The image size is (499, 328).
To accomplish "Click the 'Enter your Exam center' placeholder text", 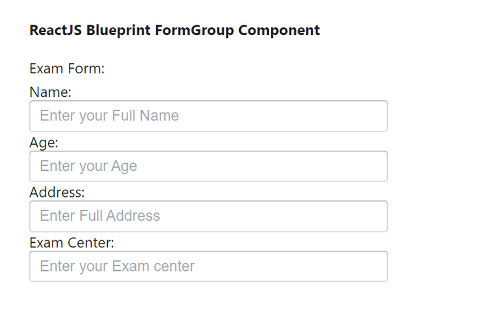I will tap(117, 266).
